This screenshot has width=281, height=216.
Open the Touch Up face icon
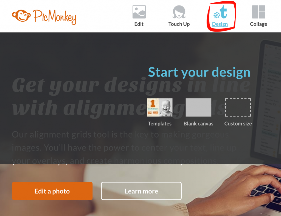179,12
